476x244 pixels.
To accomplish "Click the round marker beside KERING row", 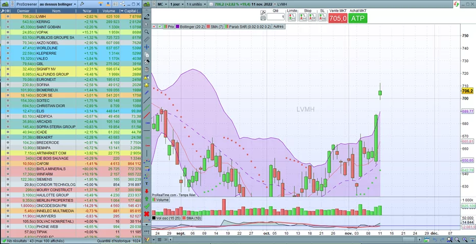I will 8,22.
